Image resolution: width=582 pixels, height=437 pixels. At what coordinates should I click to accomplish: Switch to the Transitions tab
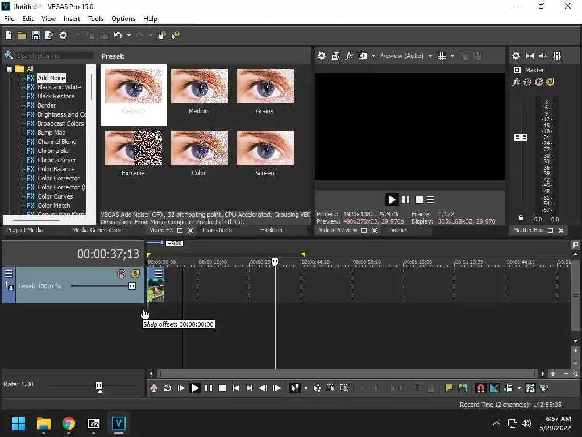[217, 230]
